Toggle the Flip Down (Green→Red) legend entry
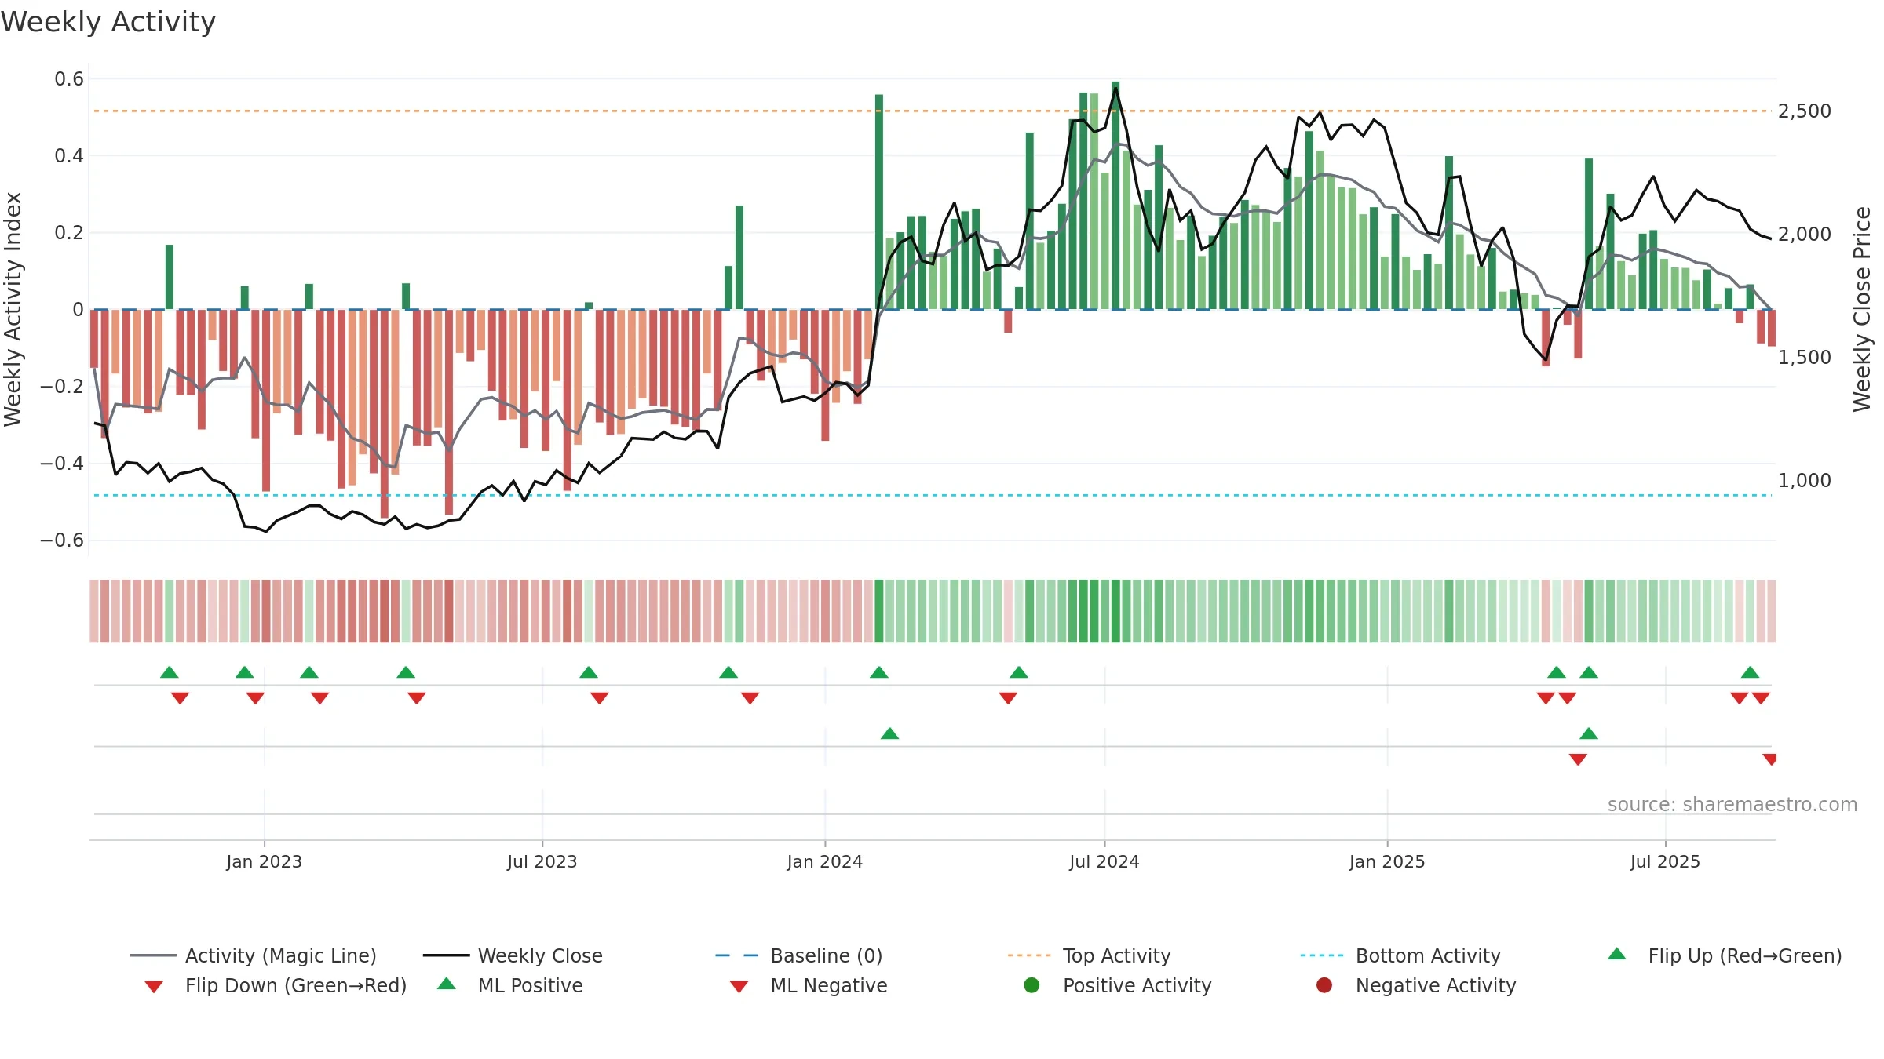The height and width of the screenshot is (1059, 1884). click(275, 985)
